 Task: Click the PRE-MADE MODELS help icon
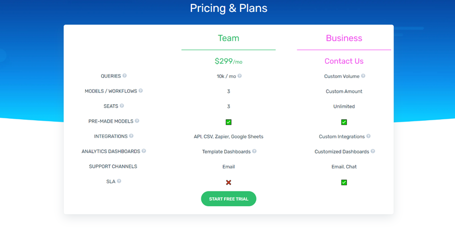(137, 121)
